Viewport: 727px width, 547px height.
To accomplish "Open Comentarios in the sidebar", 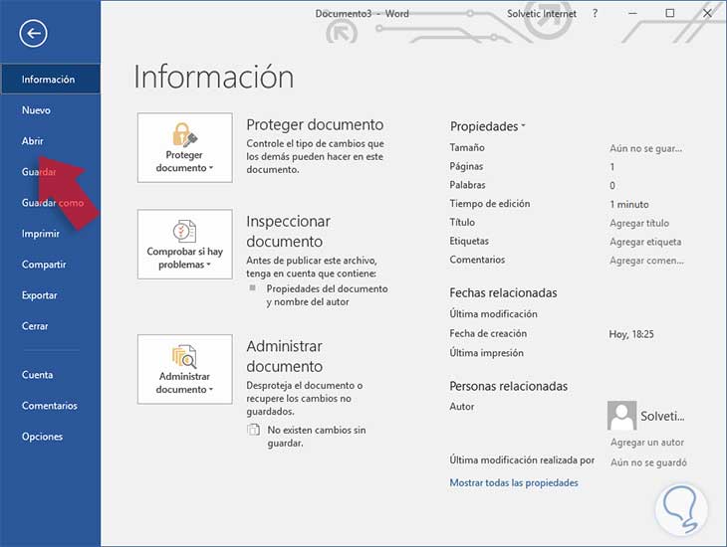I will click(50, 406).
